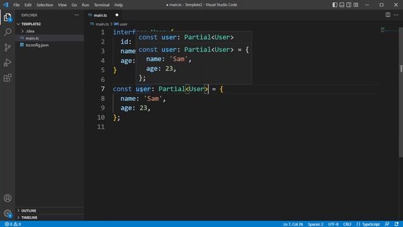Screen dimensions: 403x227
Task: Open the File menu
Action: (16, 5)
